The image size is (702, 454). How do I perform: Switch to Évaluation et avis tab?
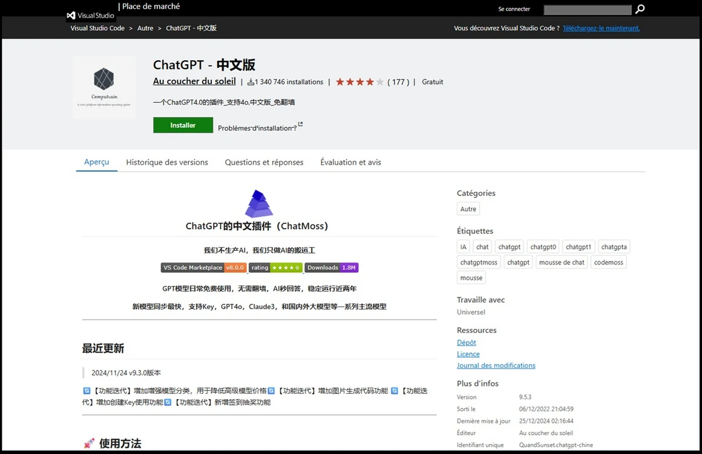[x=350, y=162]
